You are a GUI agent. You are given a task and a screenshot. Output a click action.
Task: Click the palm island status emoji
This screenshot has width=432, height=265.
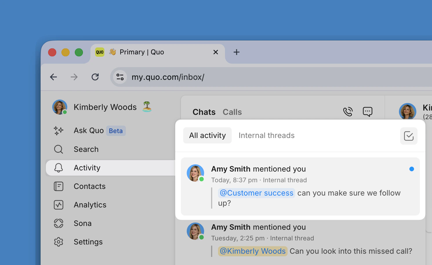tap(147, 107)
